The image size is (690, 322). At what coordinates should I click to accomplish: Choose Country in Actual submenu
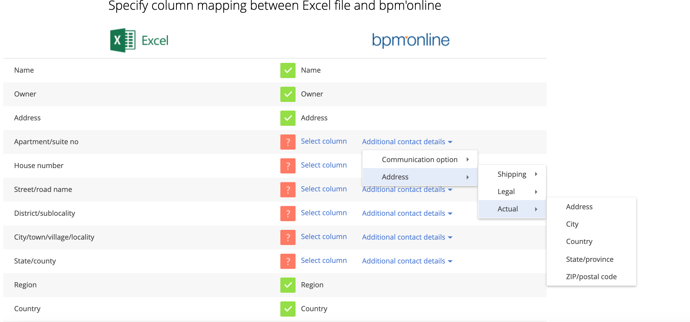tap(591, 241)
